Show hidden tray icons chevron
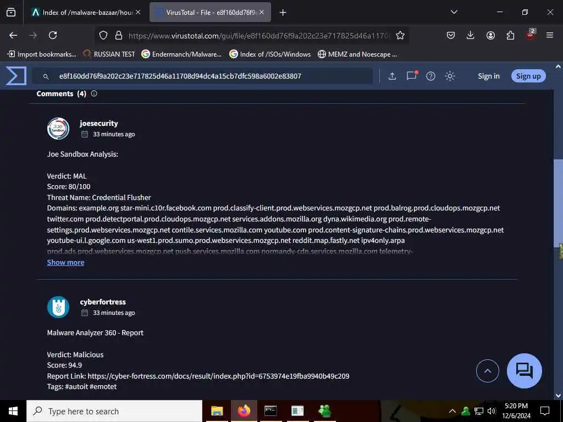 click(452, 411)
